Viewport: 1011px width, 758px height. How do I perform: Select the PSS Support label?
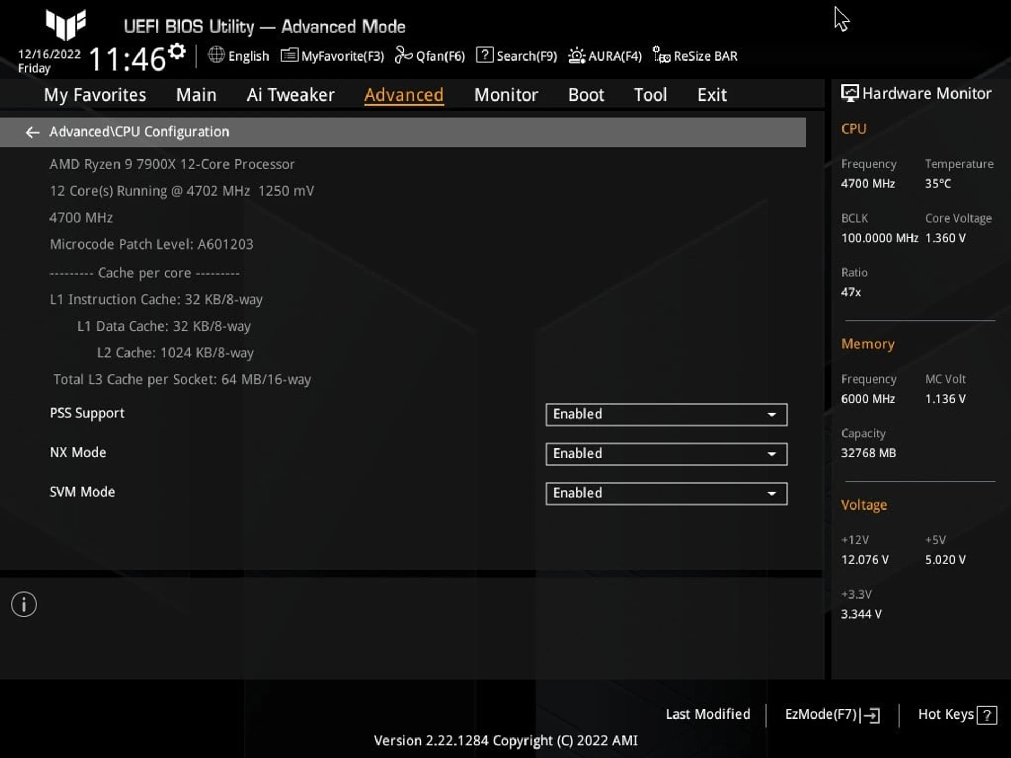pyautogui.click(x=87, y=413)
